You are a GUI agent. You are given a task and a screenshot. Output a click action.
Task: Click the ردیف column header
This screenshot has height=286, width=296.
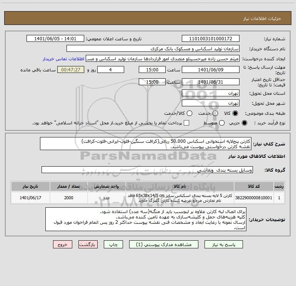tap(279, 186)
